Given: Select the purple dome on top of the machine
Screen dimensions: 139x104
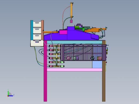Looking at the screenshot, I should point(79,25).
